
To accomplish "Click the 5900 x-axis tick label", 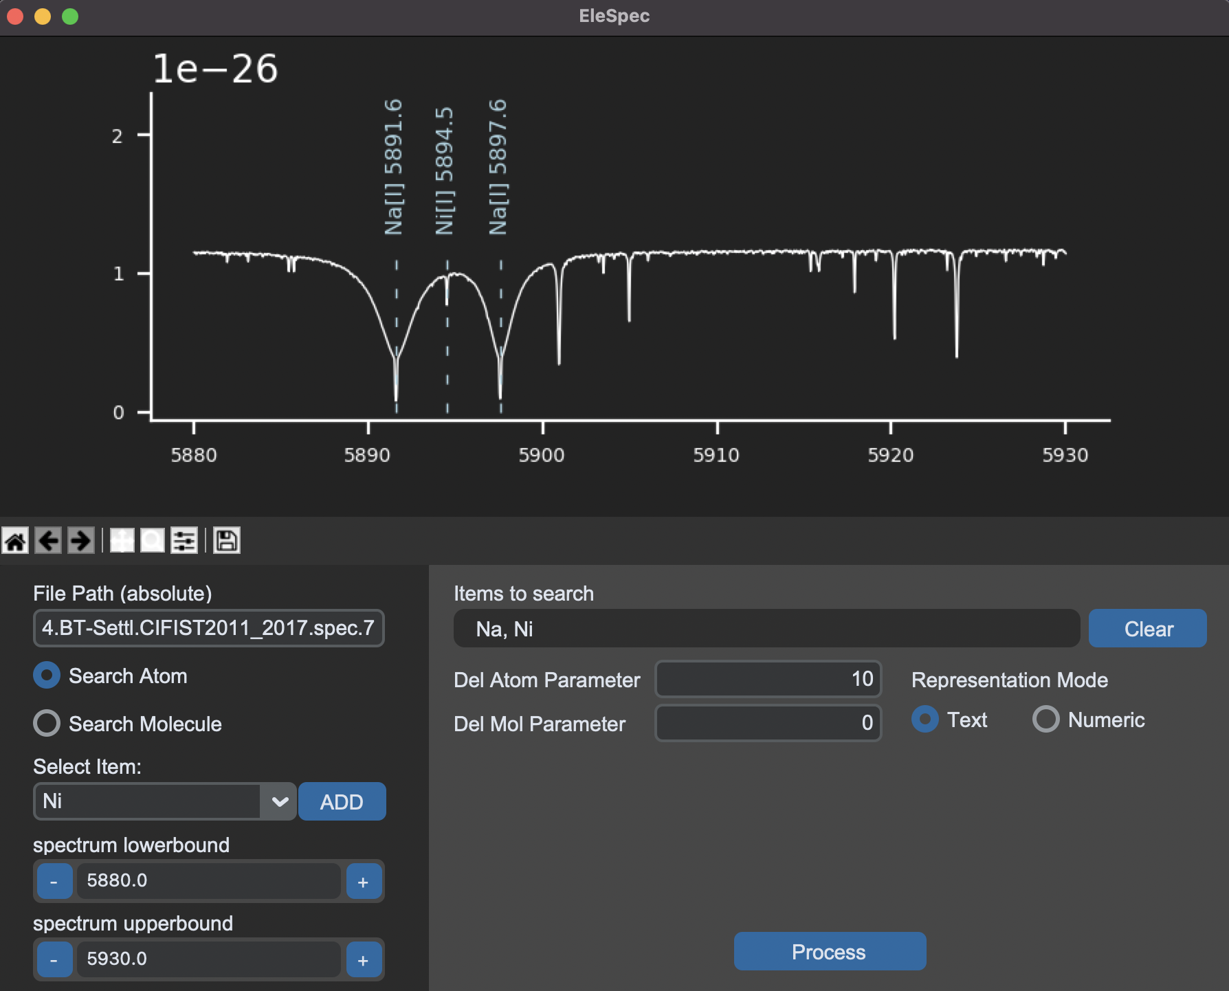I will 542,455.
